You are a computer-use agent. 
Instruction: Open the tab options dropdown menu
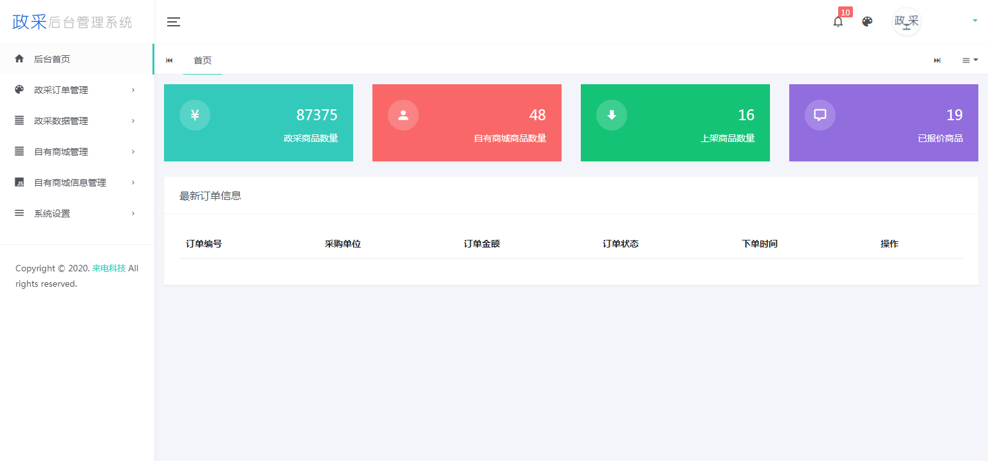tap(970, 60)
